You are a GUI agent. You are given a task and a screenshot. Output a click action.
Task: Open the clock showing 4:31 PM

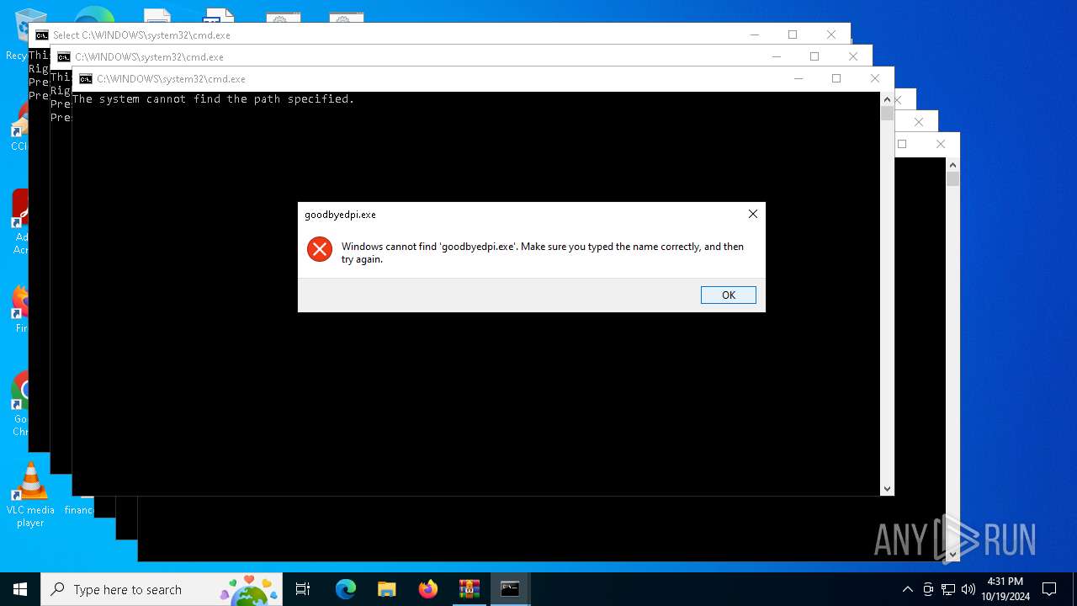1005,589
